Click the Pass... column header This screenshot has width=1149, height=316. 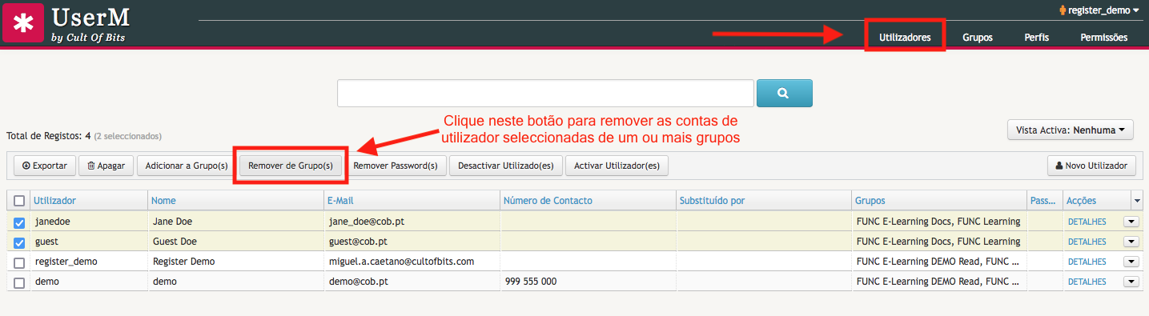1045,200
